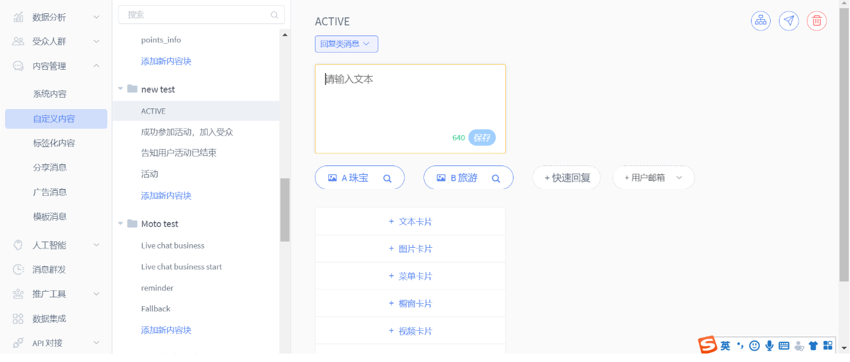
Task: Collapse the Moto test folder
Action: (x=121, y=223)
